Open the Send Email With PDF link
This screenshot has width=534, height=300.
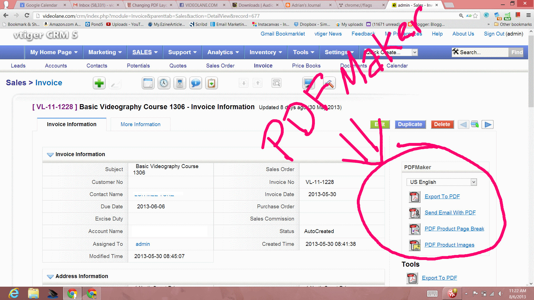click(x=450, y=212)
